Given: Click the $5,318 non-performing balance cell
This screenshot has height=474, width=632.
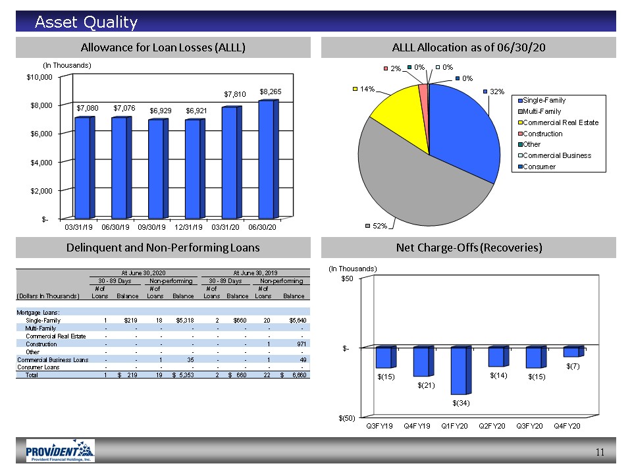Looking at the screenshot, I should click(185, 321).
